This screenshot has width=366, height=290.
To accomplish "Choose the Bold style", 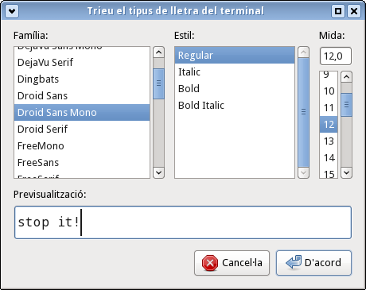I will point(235,89).
